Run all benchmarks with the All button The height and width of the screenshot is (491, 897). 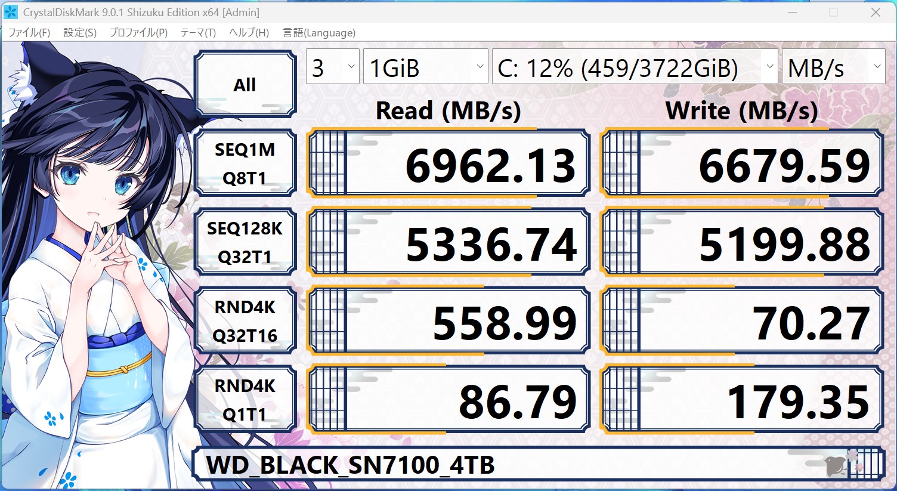245,84
